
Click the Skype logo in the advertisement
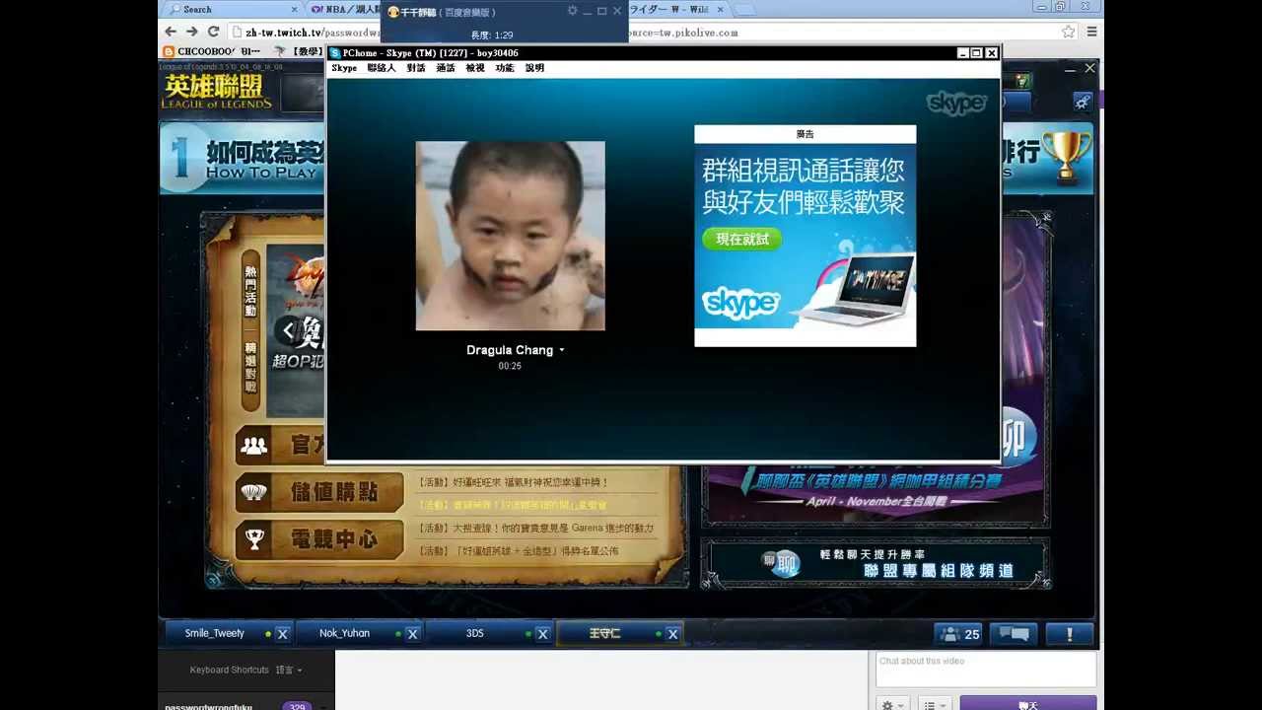coord(740,303)
